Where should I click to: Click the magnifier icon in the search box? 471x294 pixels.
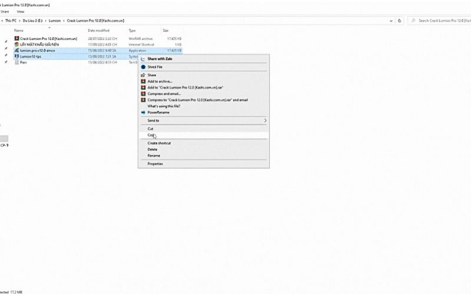click(413, 21)
